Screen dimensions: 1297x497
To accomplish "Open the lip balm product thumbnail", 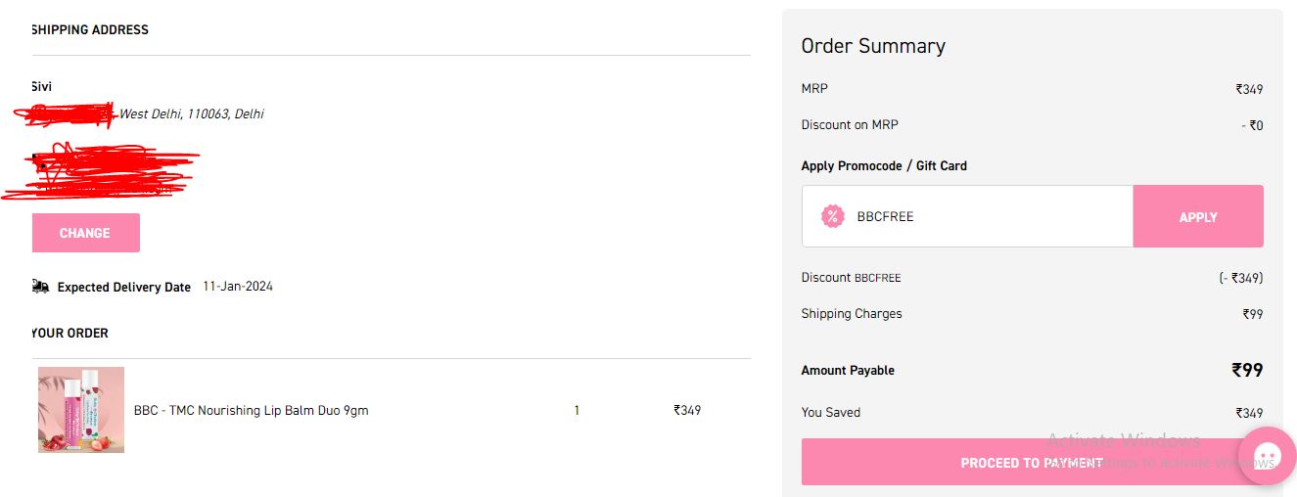I will click(81, 410).
